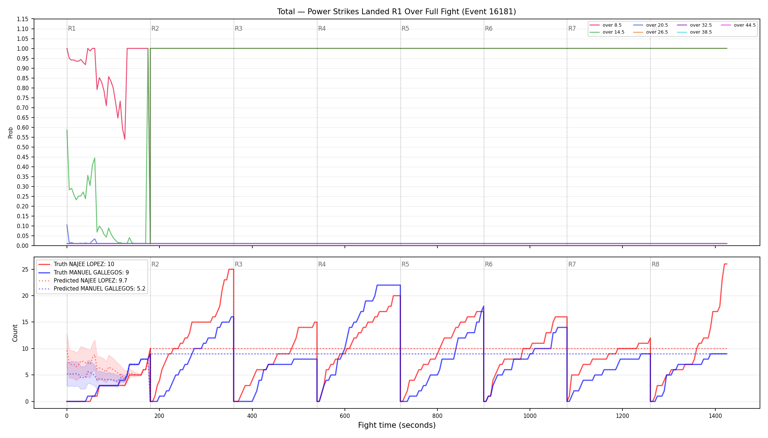Select the 'over 14.5' legend label

click(613, 32)
